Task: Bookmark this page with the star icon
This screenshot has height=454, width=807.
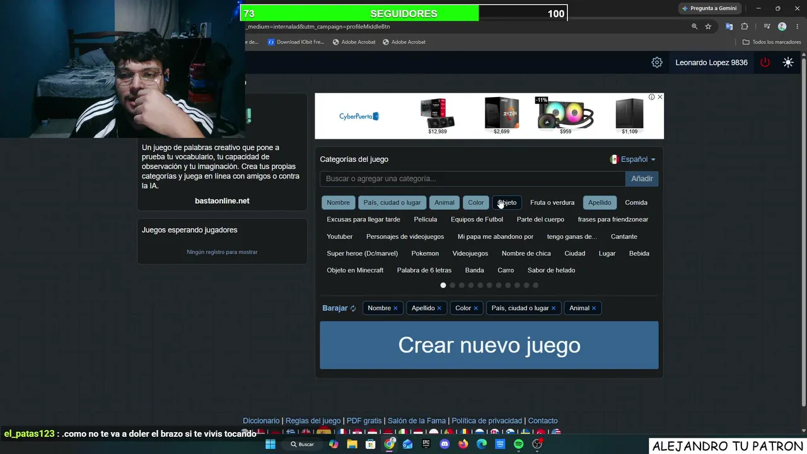Action: pyautogui.click(x=709, y=26)
